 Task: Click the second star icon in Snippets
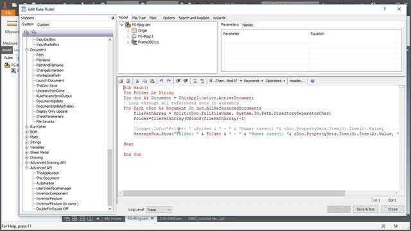coord(34,32)
